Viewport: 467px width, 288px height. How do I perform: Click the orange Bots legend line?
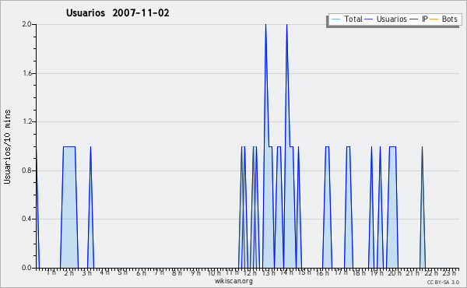coord(434,19)
